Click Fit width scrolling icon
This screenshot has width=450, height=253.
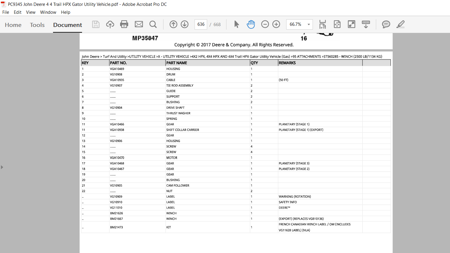[323, 24]
